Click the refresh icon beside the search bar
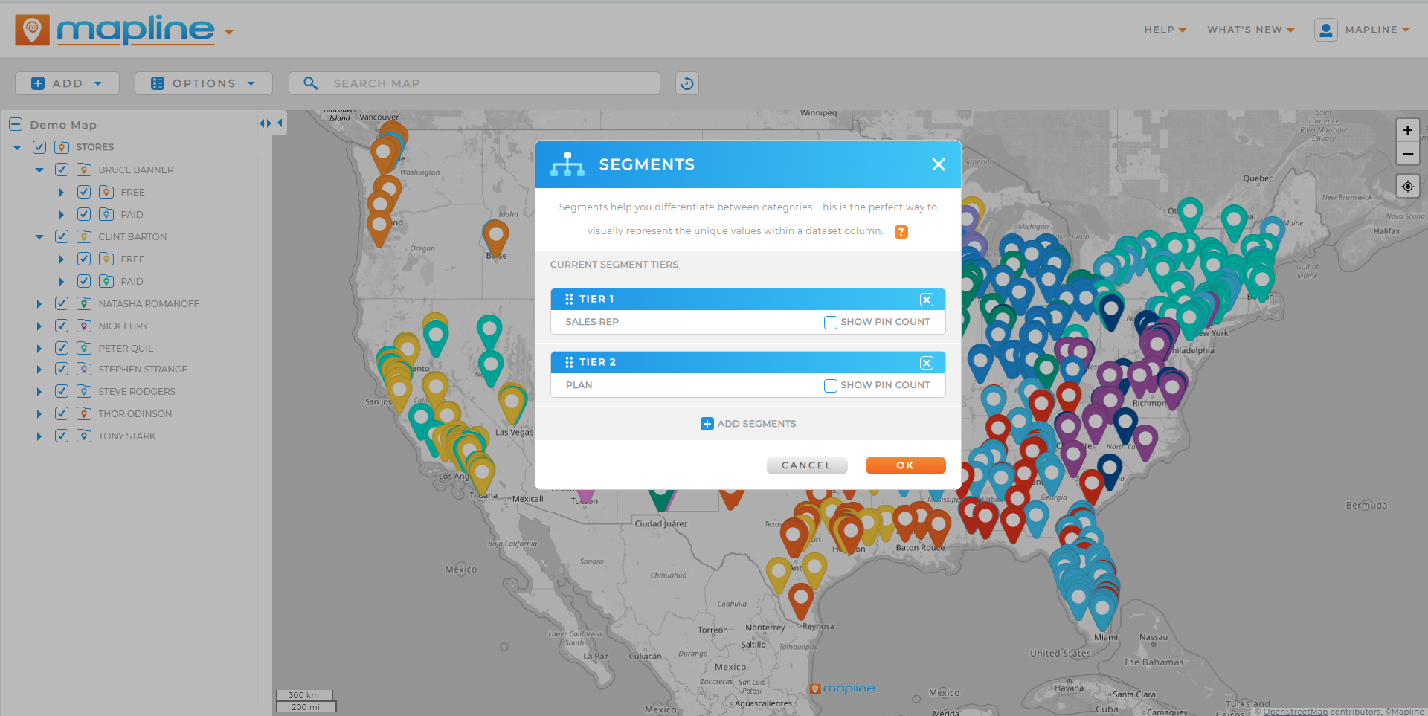Screen dimensions: 1428x716 coord(686,83)
